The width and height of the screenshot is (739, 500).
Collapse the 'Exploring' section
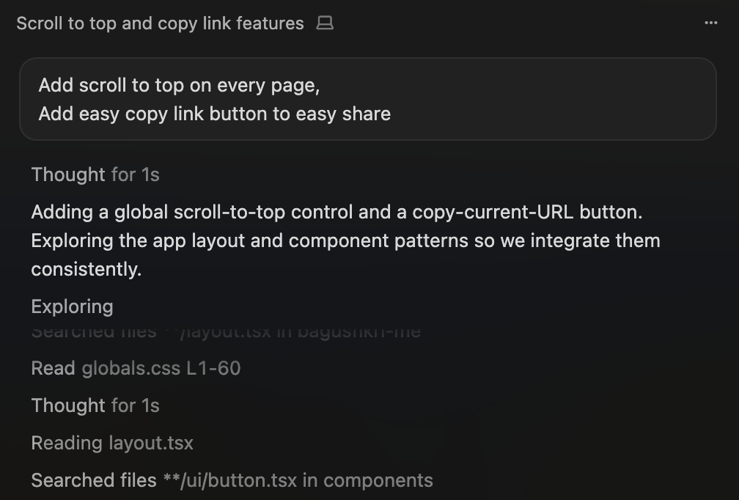click(72, 306)
